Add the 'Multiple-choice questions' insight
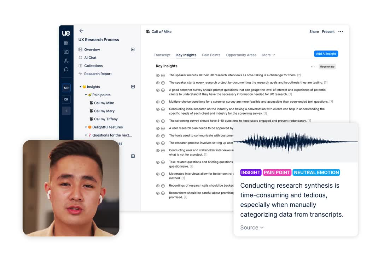The height and width of the screenshot is (254, 384). [x=163, y=102]
